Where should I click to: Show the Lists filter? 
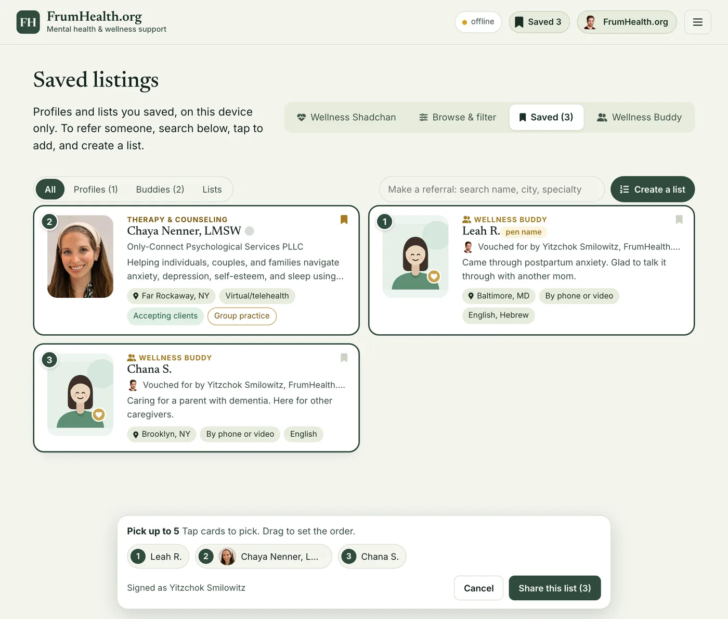click(212, 190)
